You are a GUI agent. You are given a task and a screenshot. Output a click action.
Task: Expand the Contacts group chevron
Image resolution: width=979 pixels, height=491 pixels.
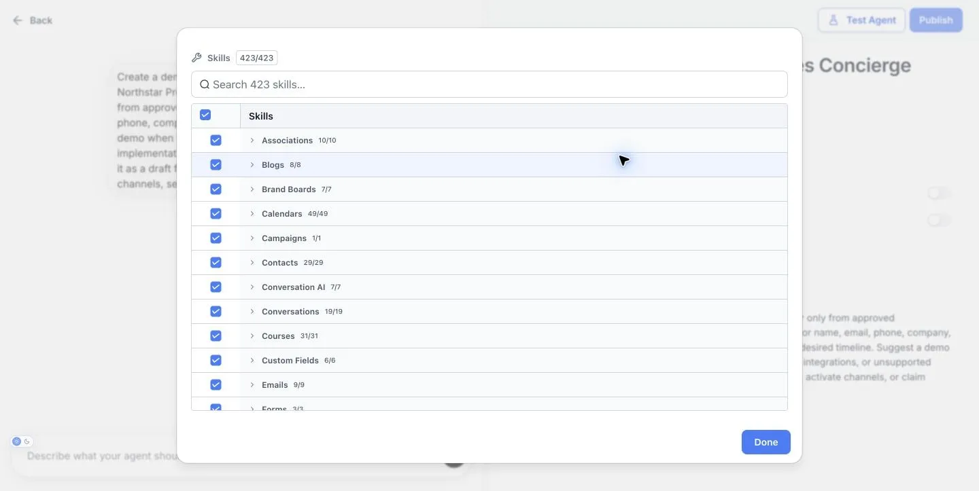(x=252, y=263)
